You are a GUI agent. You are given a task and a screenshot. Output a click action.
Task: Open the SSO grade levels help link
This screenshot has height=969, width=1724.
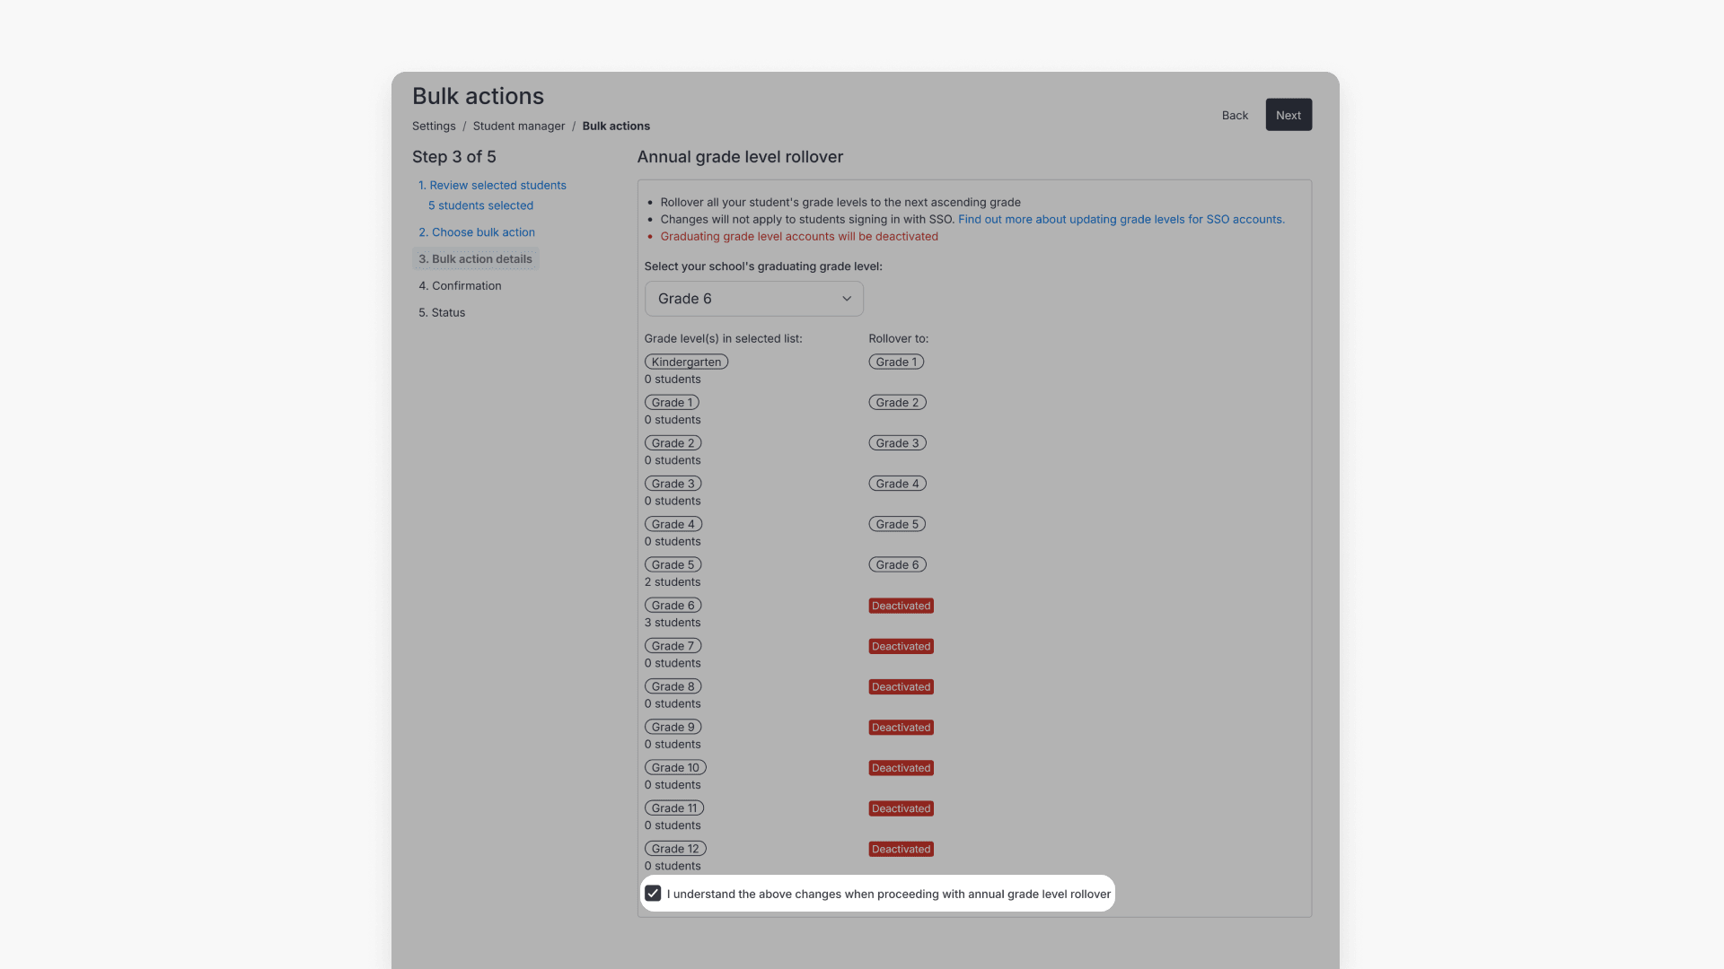tap(1121, 219)
